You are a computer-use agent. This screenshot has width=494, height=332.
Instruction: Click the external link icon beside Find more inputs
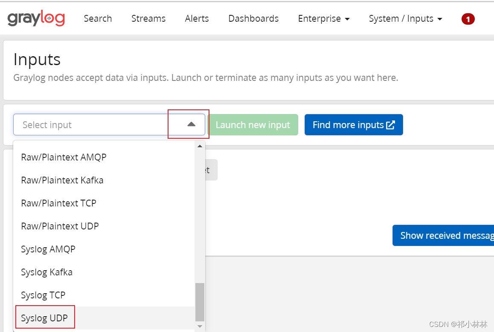(x=390, y=124)
